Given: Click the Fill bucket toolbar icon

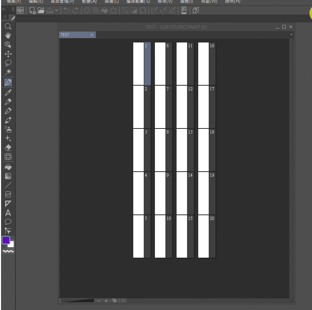Looking at the screenshot, I should pos(105,10).
